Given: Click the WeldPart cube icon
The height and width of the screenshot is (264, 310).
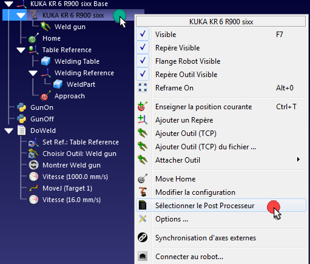Looking at the screenshot, I should click(x=58, y=84).
